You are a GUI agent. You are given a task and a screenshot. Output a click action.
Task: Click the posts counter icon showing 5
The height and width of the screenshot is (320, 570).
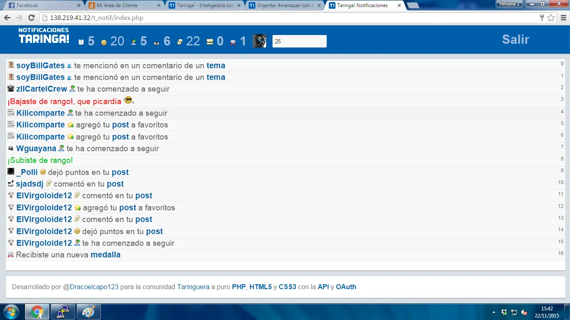click(x=81, y=42)
